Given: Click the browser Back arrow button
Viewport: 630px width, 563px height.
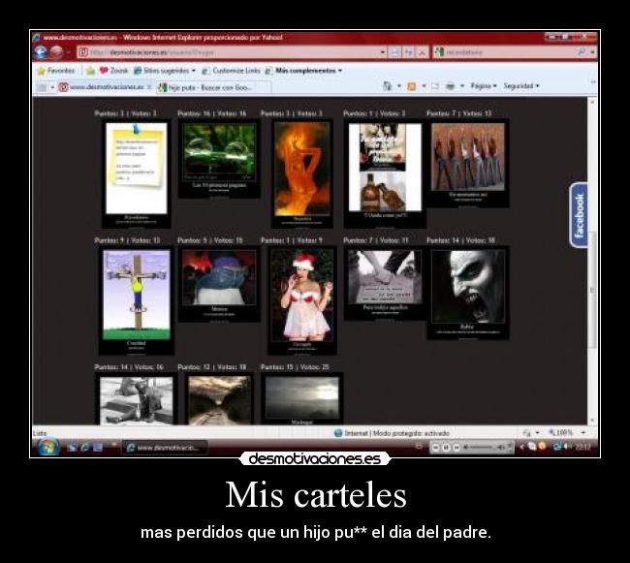Looking at the screenshot, I should coord(41,52).
